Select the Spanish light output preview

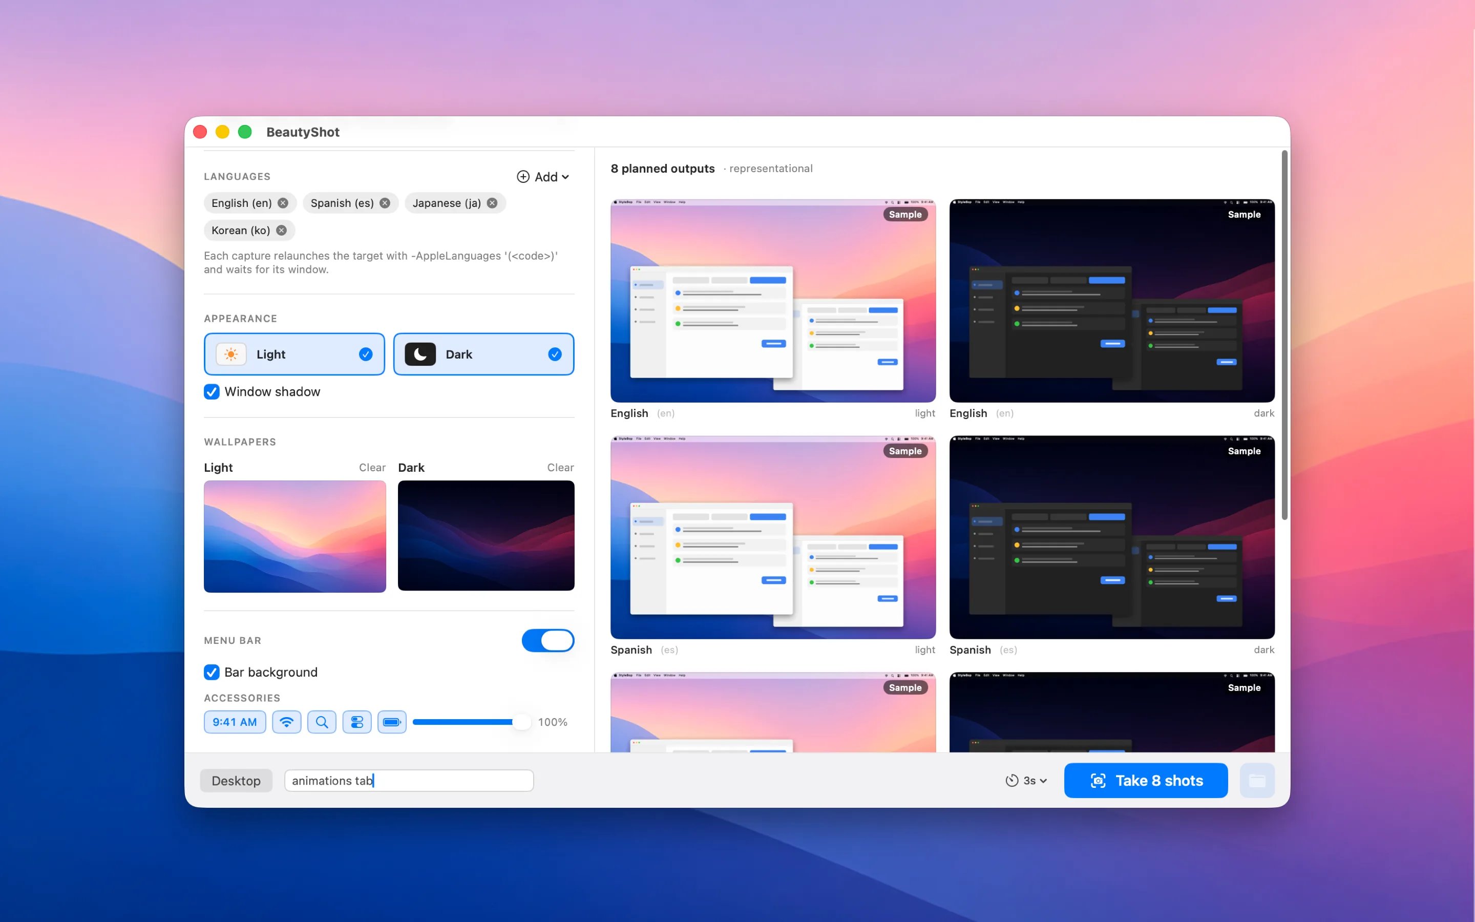coord(773,537)
